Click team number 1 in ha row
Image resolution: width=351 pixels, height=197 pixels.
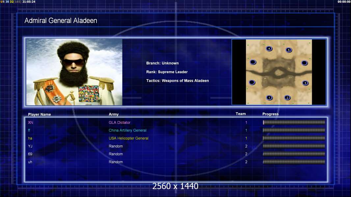click(x=246, y=138)
